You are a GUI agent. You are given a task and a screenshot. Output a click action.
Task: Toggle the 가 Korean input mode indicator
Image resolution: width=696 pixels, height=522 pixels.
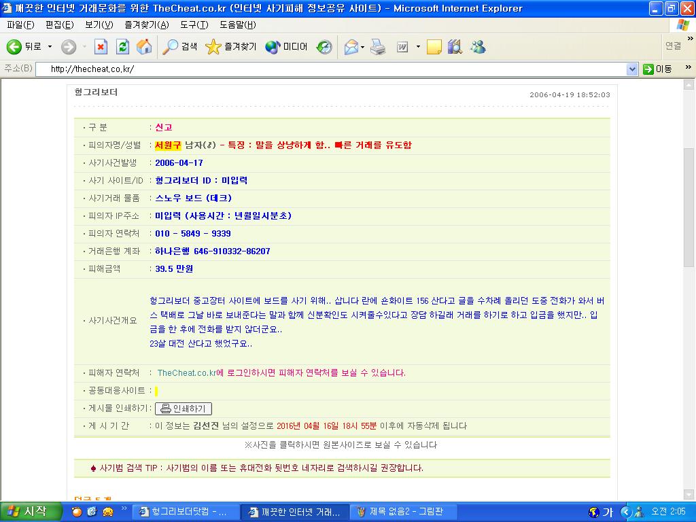pos(608,512)
